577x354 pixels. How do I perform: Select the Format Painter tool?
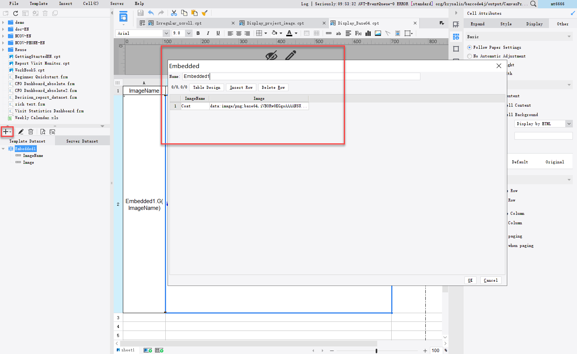coord(205,12)
